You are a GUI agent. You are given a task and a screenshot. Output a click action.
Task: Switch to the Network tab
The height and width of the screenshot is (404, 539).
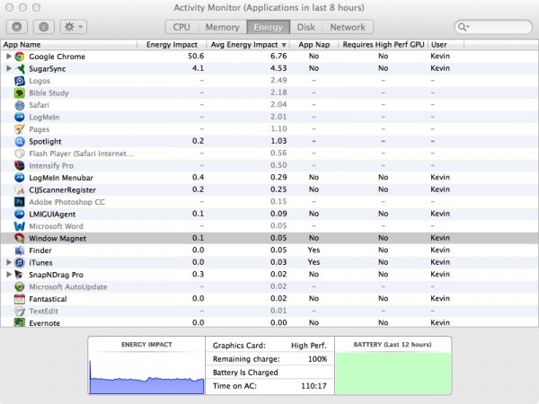coord(348,27)
